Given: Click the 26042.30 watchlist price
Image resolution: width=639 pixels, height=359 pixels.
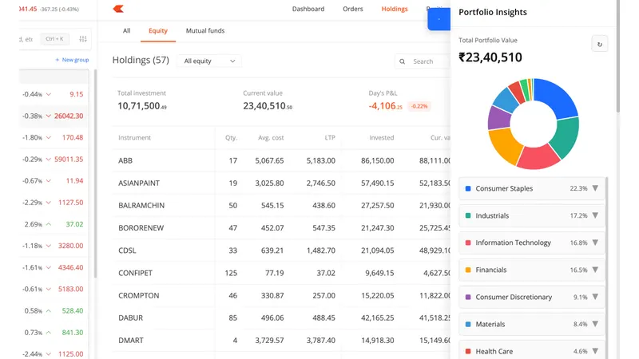Looking at the screenshot, I should [69, 116].
